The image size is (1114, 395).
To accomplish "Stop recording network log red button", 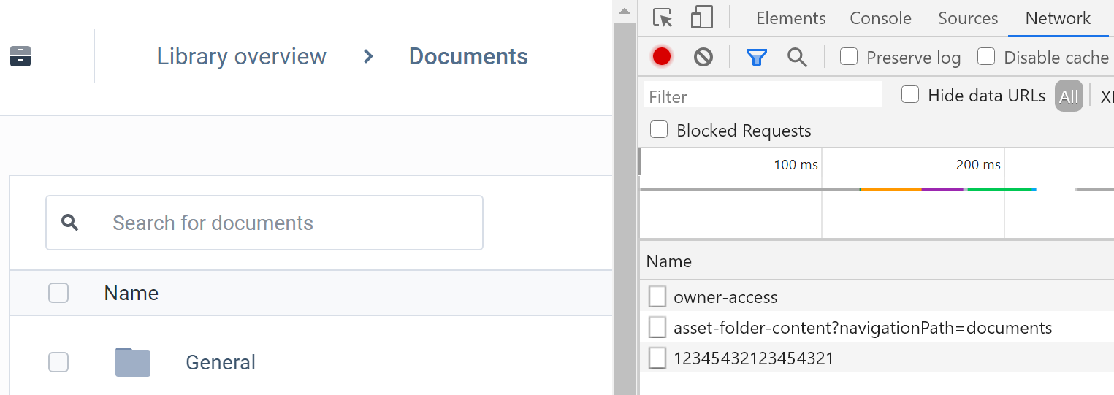I will click(x=662, y=57).
